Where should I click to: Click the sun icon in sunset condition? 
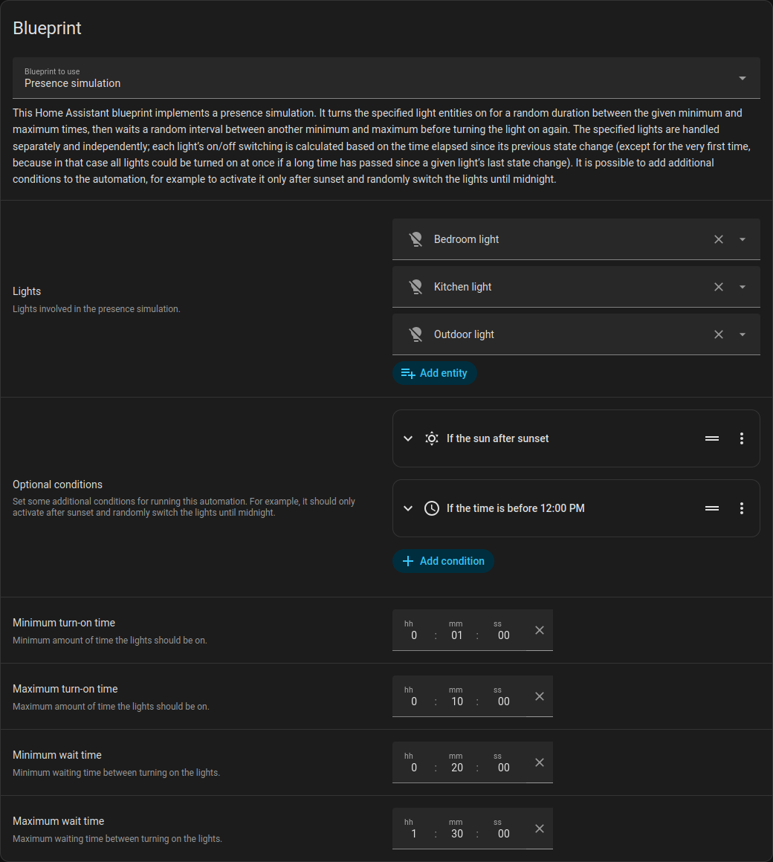click(432, 438)
